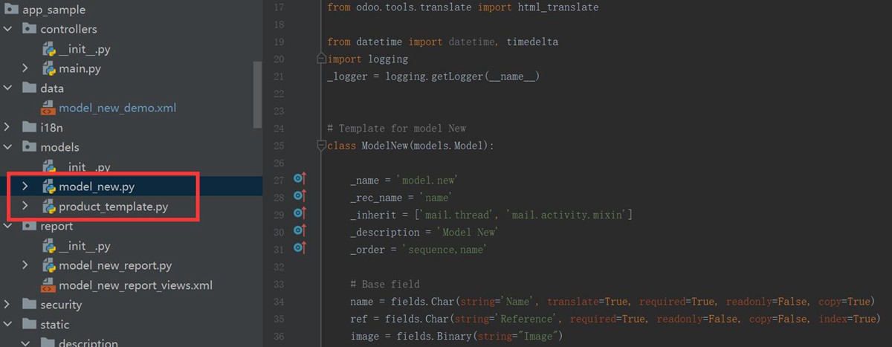892x347 pixels.
Task: Select model_new_report.py in project tree
Action: point(115,265)
